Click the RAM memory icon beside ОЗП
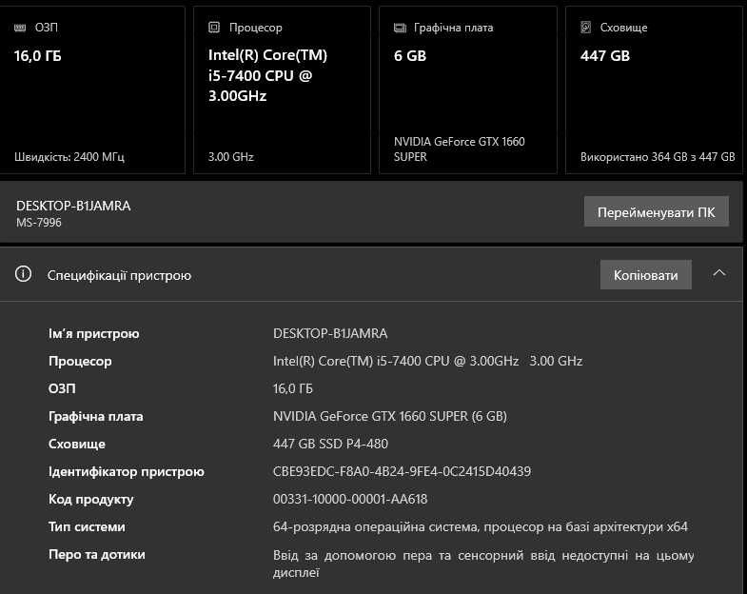 (20, 28)
